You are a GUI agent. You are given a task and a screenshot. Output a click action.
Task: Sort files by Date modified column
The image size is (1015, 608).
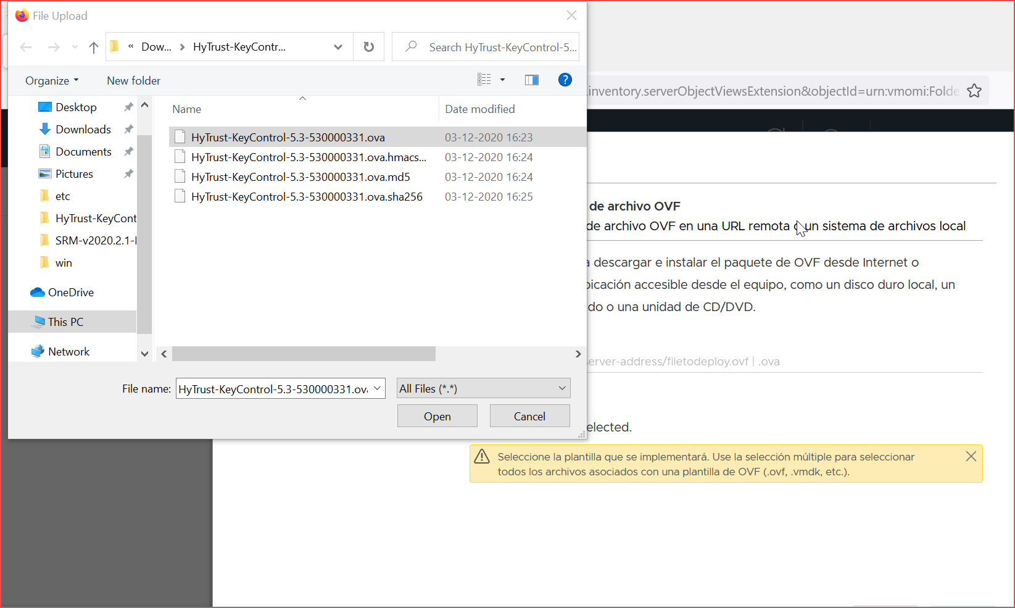(480, 109)
